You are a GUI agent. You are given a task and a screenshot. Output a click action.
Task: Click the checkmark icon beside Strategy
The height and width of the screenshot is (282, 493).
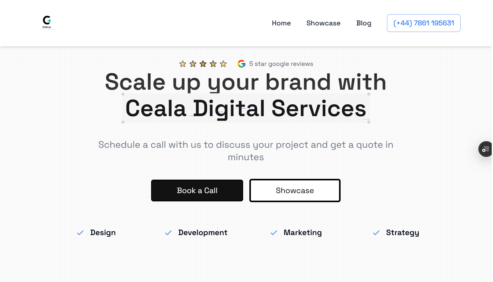[x=376, y=233]
